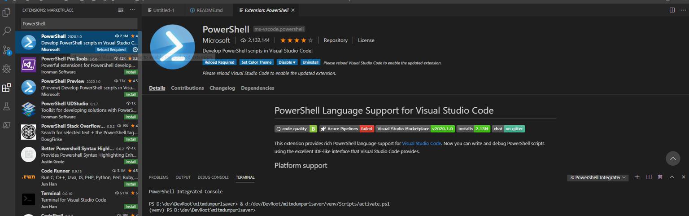Image resolution: width=689 pixels, height=216 pixels.
Task: Select the Terminal panel tab
Action: (x=245, y=177)
